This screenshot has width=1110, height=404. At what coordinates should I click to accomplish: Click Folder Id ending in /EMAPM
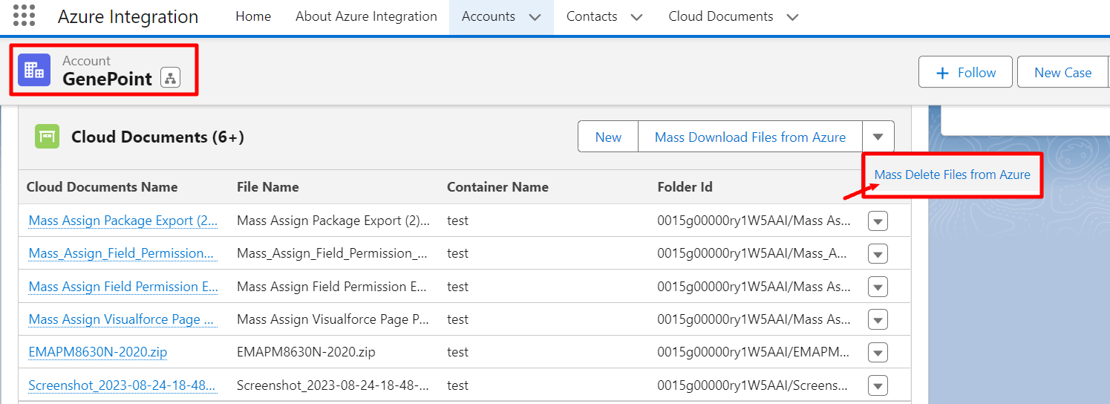coord(754,352)
